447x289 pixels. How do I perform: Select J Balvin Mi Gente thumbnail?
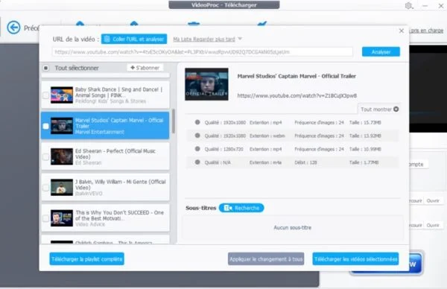(x=62, y=187)
